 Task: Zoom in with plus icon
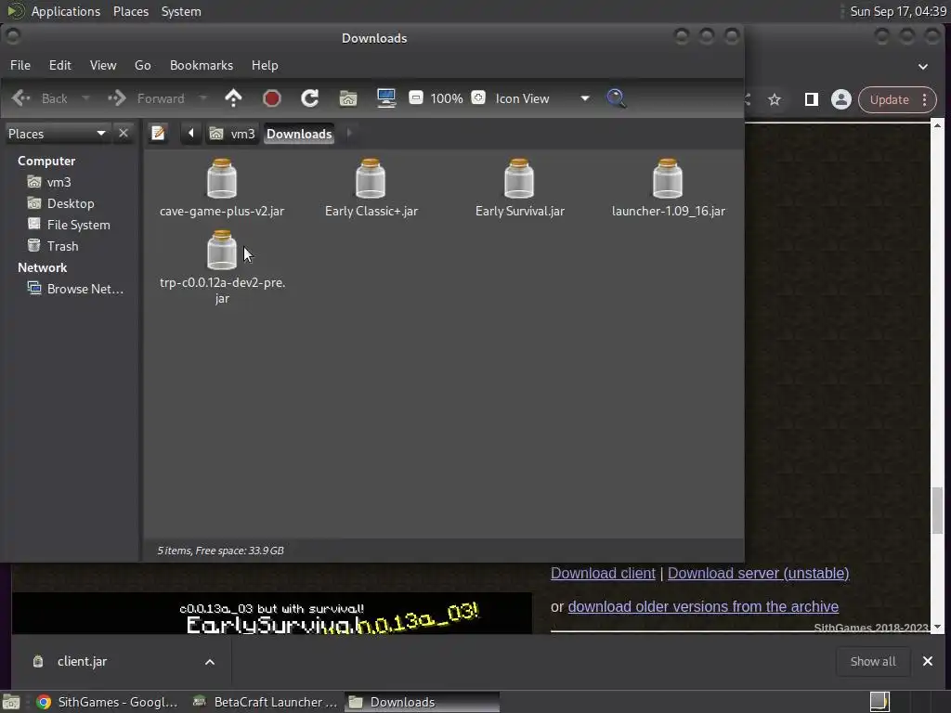click(478, 97)
